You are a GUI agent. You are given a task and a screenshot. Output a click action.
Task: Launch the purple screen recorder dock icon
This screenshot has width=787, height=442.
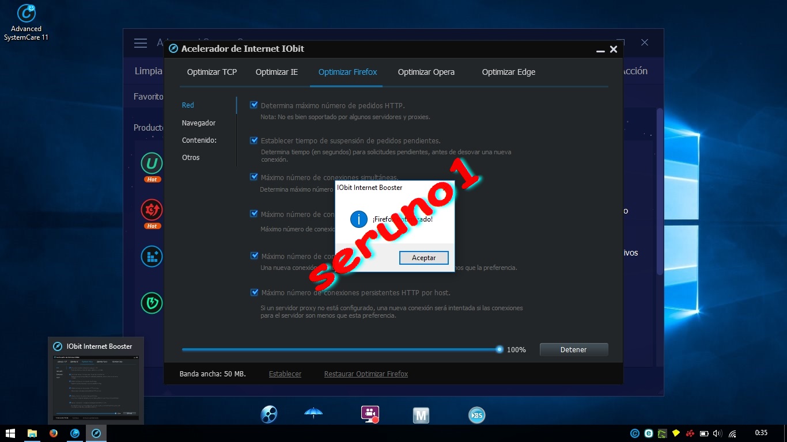[369, 414]
